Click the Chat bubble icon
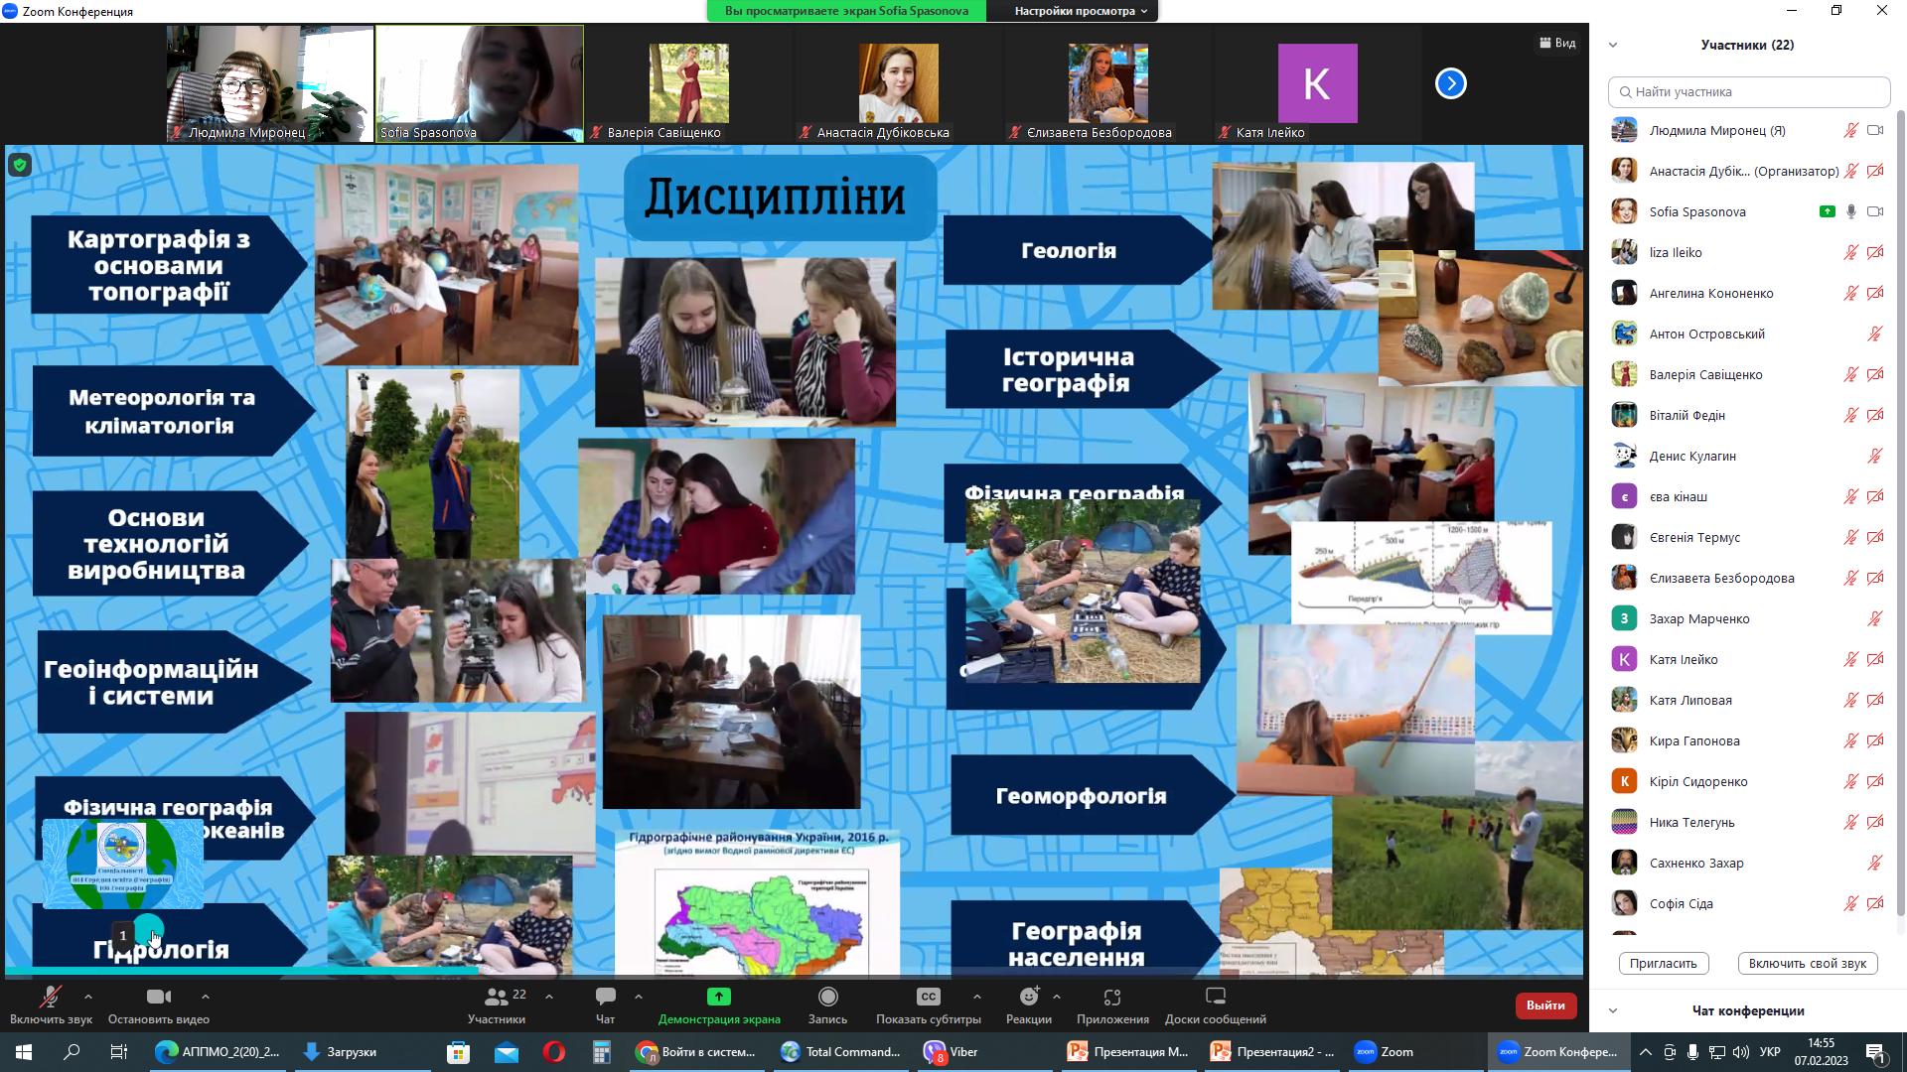The width and height of the screenshot is (1907, 1072). (x=605, y=997)
